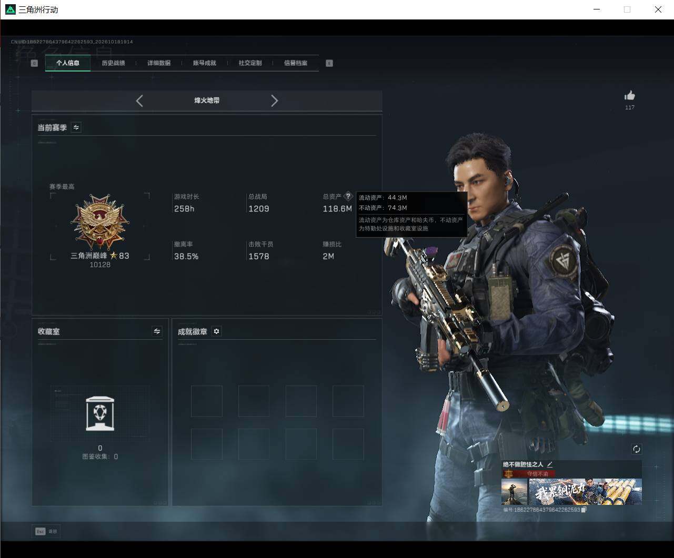
Task: Copy the player ID number with copy icon
Action: pos(584,510)
